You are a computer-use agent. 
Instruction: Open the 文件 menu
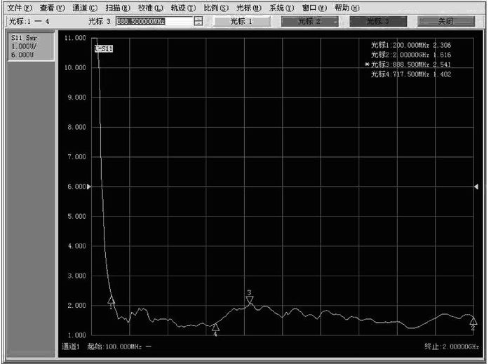coord(19,8)
